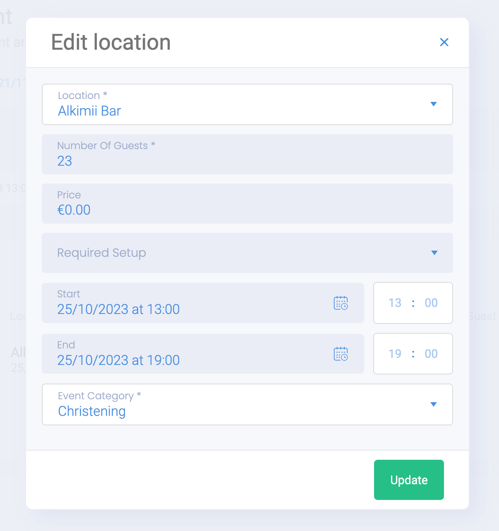Expand the Required Setup dropdown arrow
This screenshot has height=531, width=499.
434,253
